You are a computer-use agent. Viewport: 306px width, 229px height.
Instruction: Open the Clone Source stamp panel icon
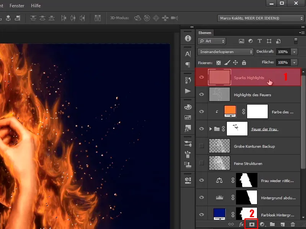188,165
